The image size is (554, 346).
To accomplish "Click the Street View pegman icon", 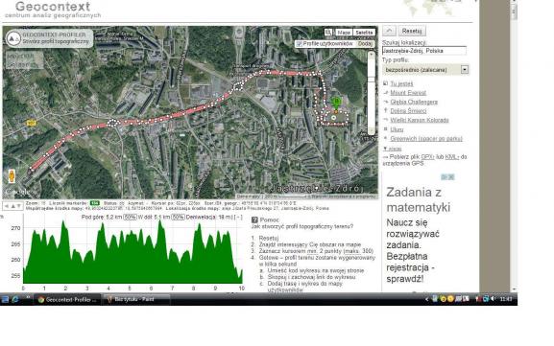I will [12, 175].
